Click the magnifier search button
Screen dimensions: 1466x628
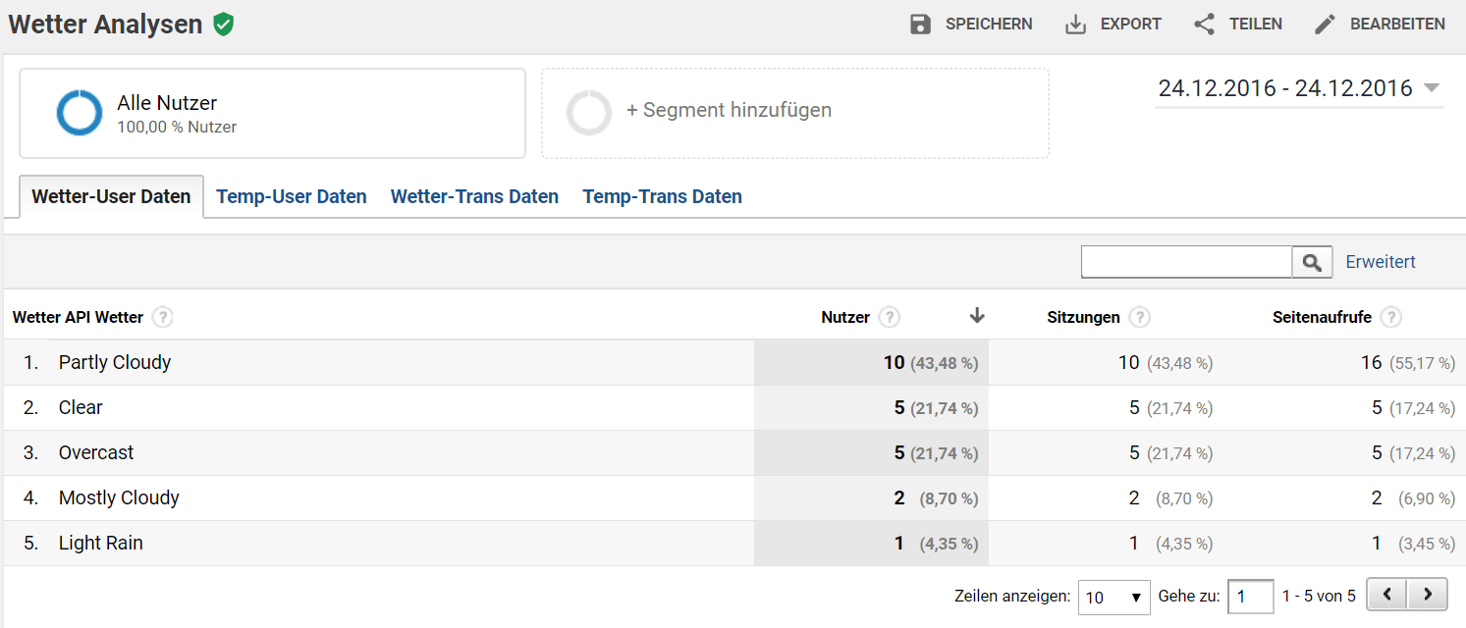coord(1312,262)
